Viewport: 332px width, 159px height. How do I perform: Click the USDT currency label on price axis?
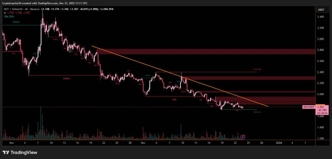pyautogui.click(x=321, y=10)
